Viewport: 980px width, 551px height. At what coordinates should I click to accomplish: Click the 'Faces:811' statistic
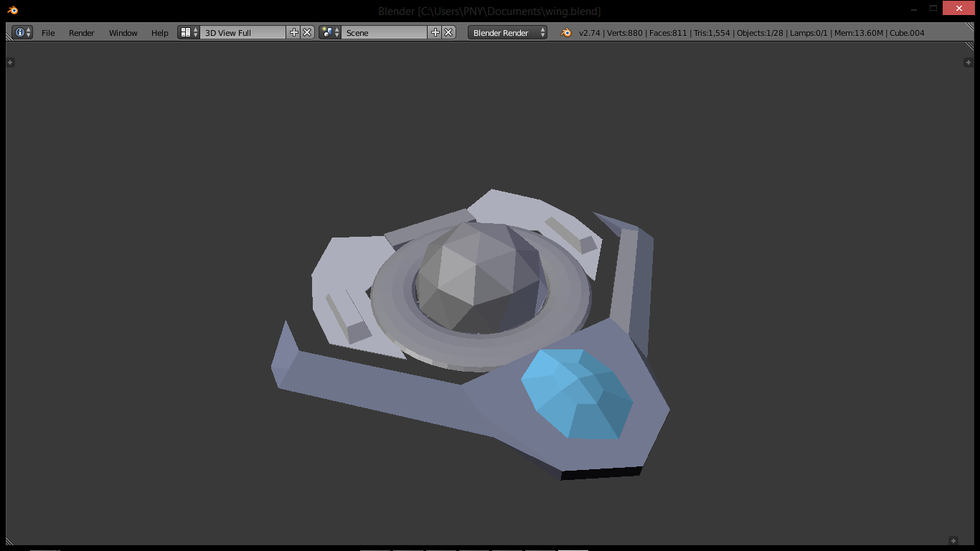point(668,33)
